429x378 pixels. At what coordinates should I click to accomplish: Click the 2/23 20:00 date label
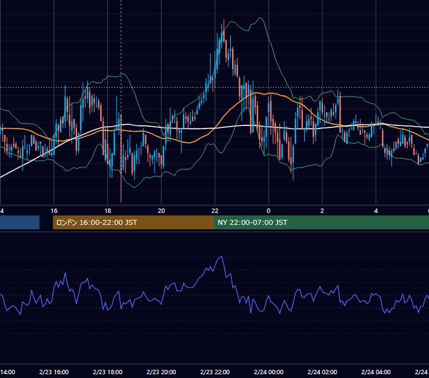(x=161, y=372)
